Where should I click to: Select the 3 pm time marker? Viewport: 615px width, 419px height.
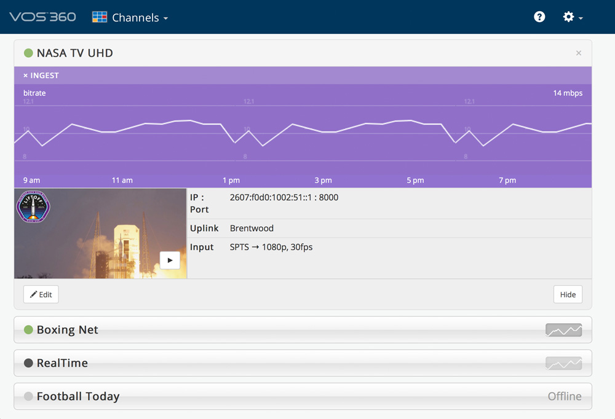(323, 180)
